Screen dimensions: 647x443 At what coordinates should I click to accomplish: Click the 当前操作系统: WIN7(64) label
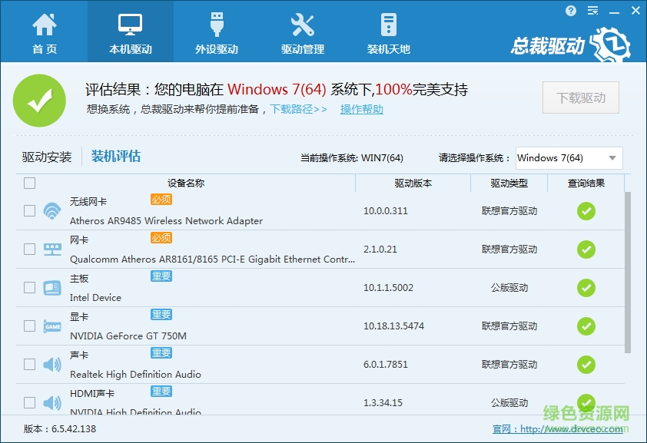pos(352,158)
